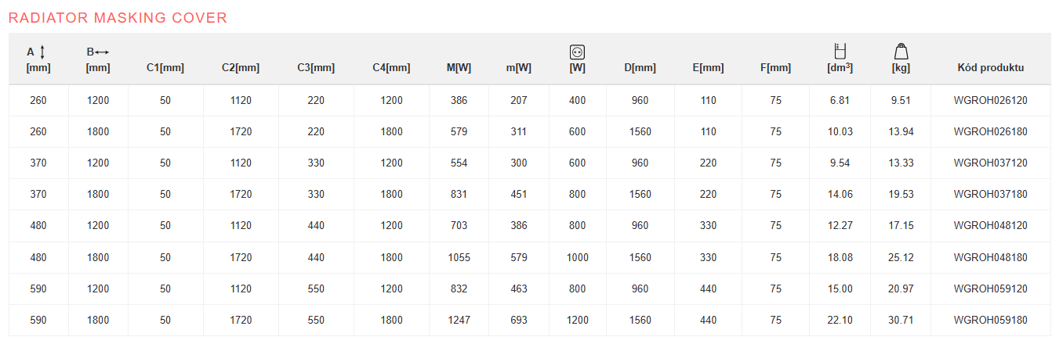Click the C1[mm] column header
This screenshot has height=344, width=1052.
click(165, 68)
